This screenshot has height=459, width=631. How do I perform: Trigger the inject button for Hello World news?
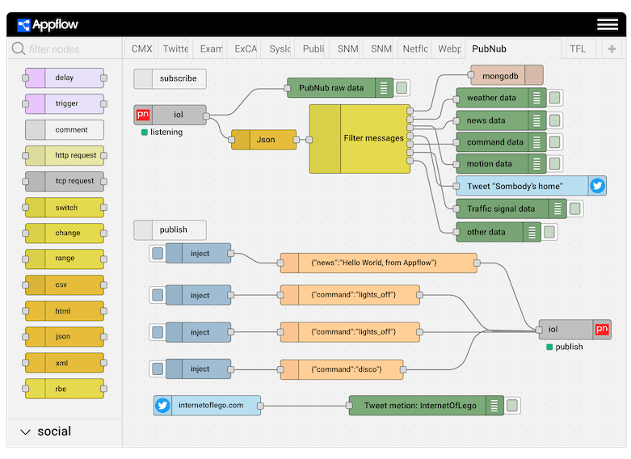[x=158, y=254]
